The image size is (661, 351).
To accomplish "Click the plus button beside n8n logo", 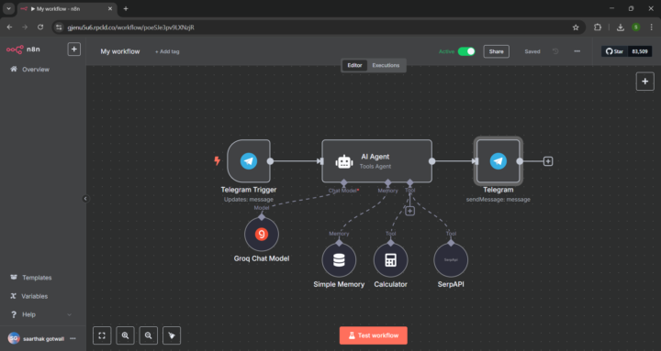I will (73, 49).
